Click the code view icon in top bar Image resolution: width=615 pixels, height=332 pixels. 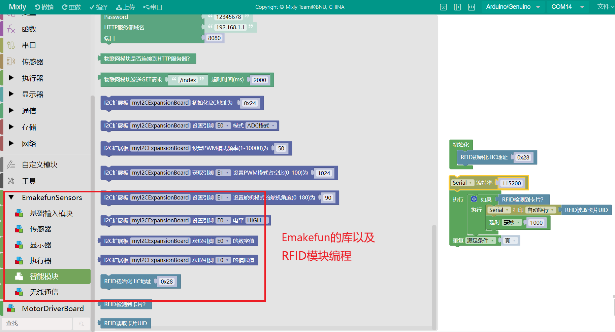click(x=472, y=7)
